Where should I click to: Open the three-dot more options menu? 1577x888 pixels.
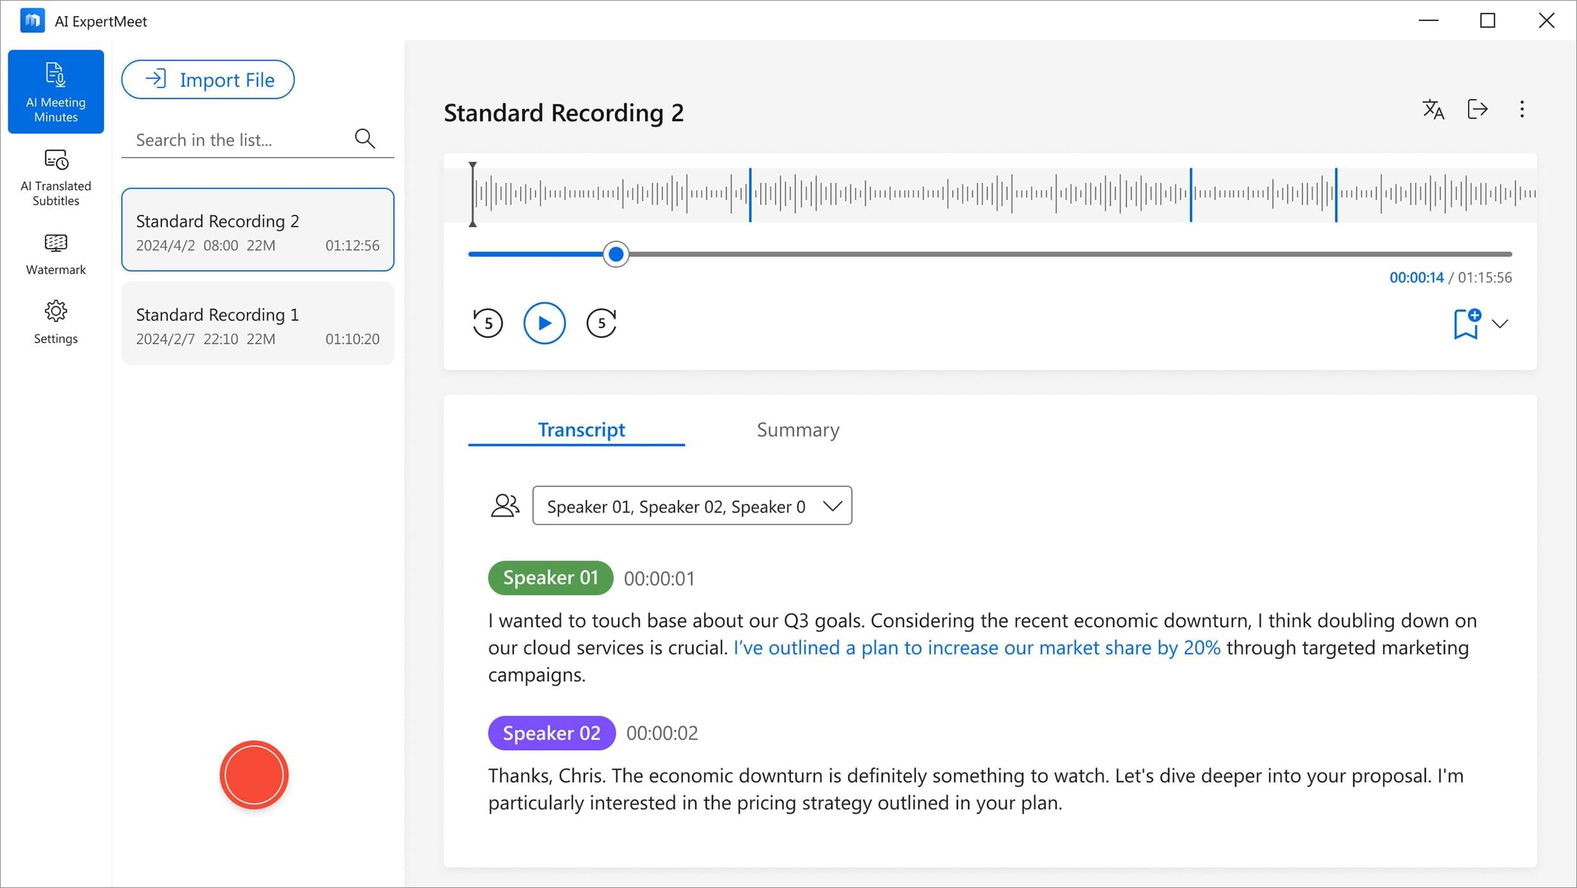[1522, 110]
